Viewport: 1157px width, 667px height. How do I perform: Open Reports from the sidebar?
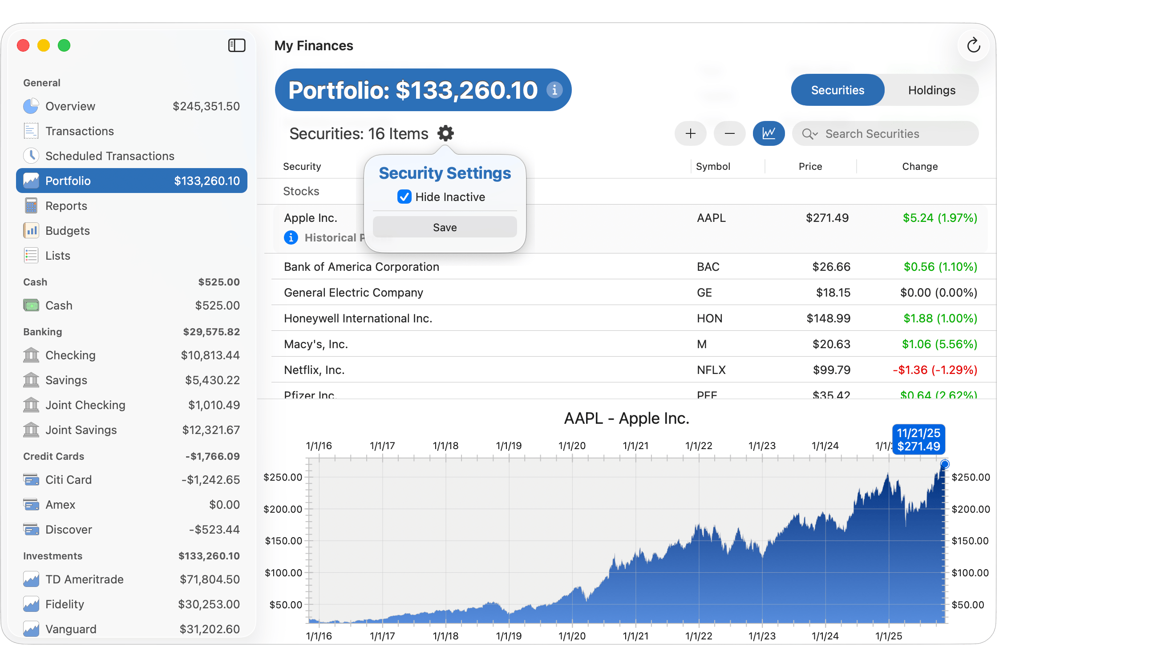(x=66, y=206)
